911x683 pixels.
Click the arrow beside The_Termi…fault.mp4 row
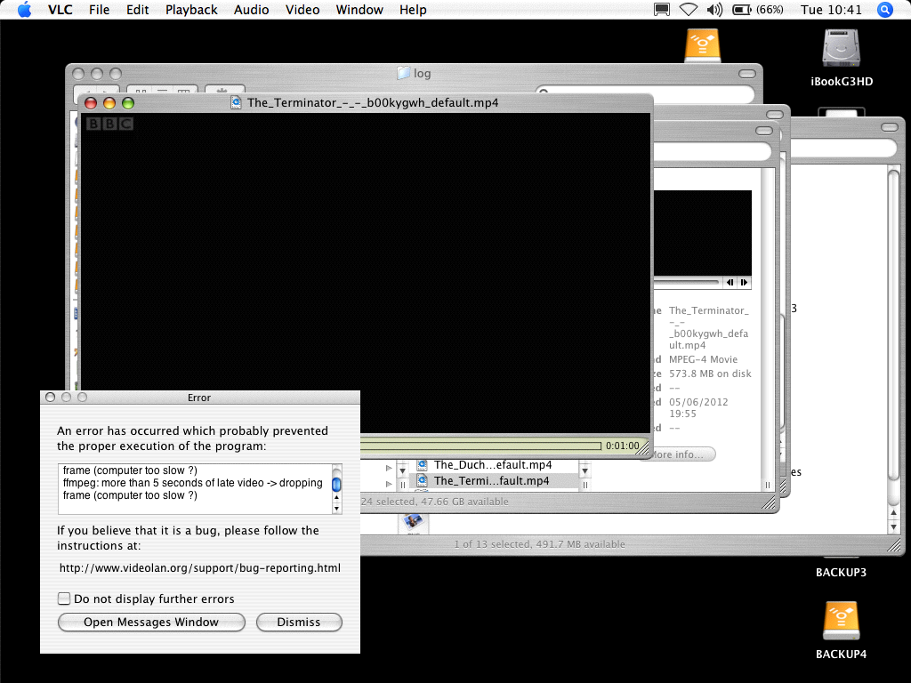click(x=389, y=483)
